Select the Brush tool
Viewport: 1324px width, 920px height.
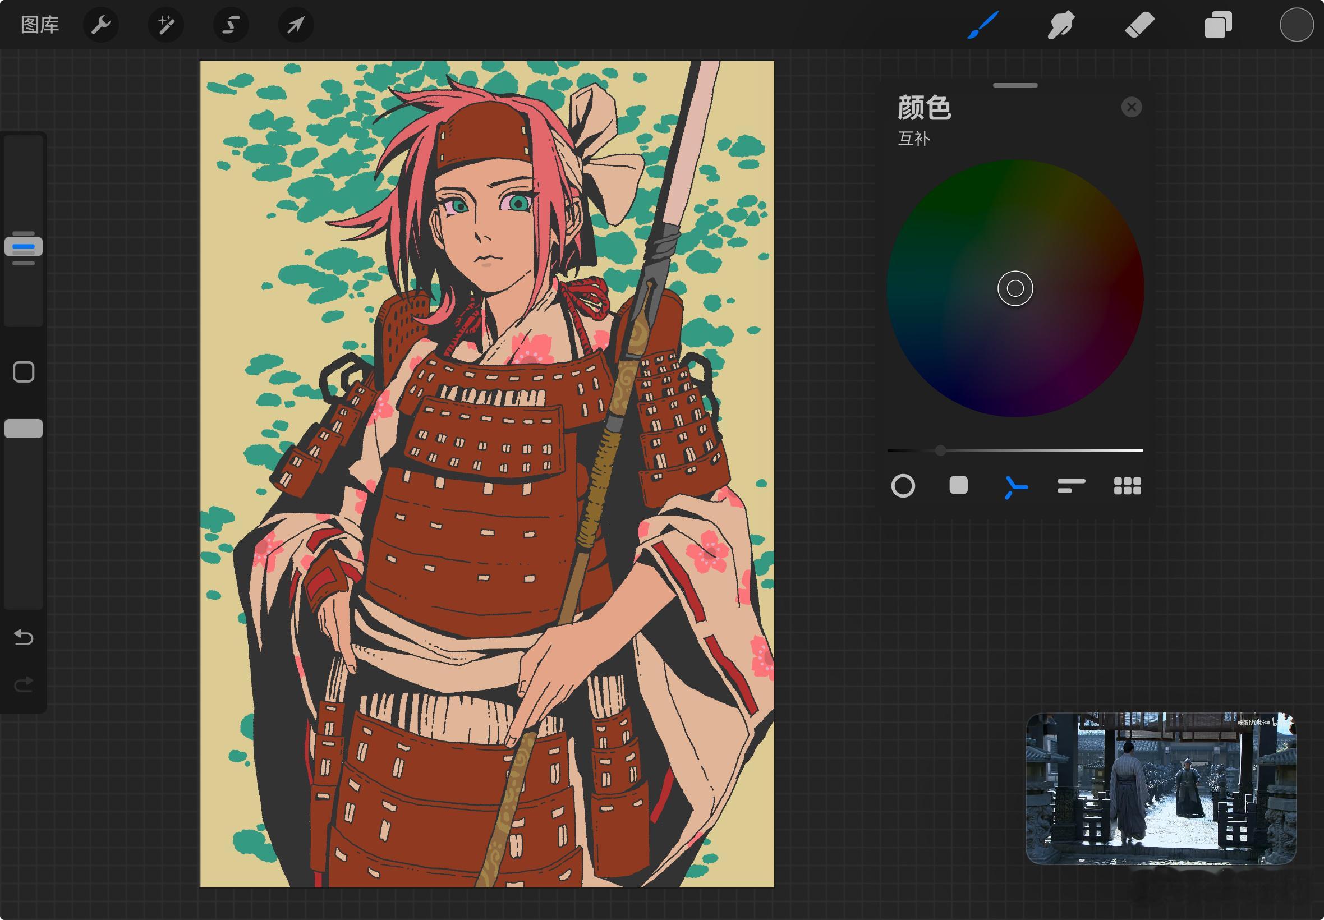[983, 25]
